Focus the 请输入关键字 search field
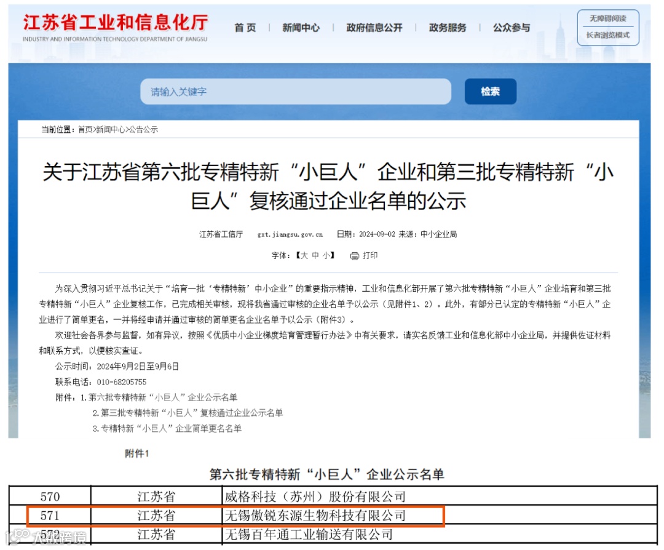Viewport: 664px width, 550px height. (x=296, y=92)
